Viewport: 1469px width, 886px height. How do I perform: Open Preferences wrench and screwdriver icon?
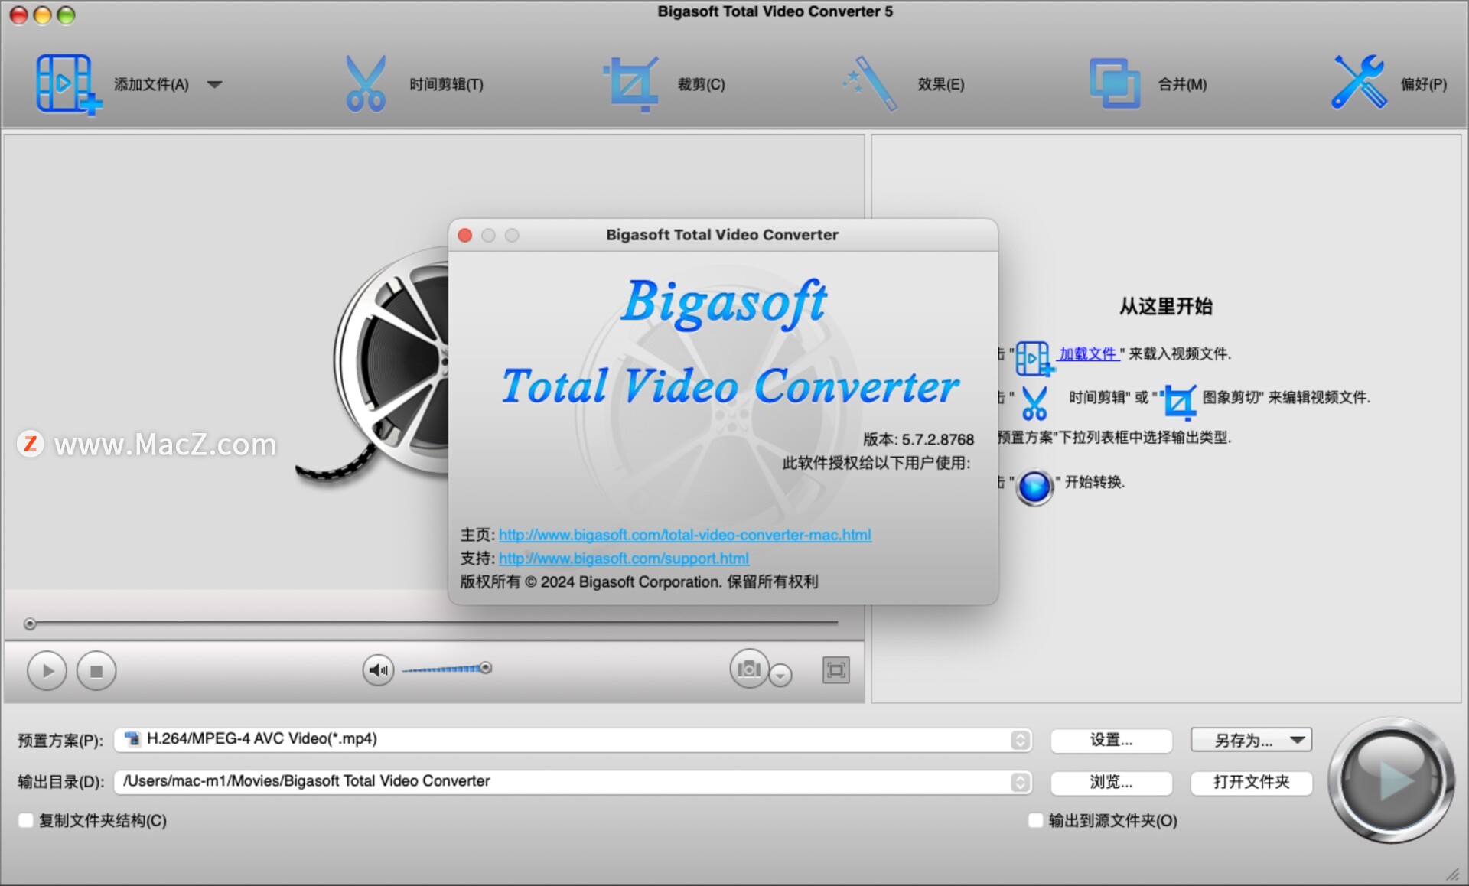point(1359,83)
